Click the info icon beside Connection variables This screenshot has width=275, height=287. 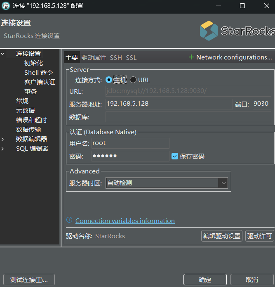click(x=69, y=220)
